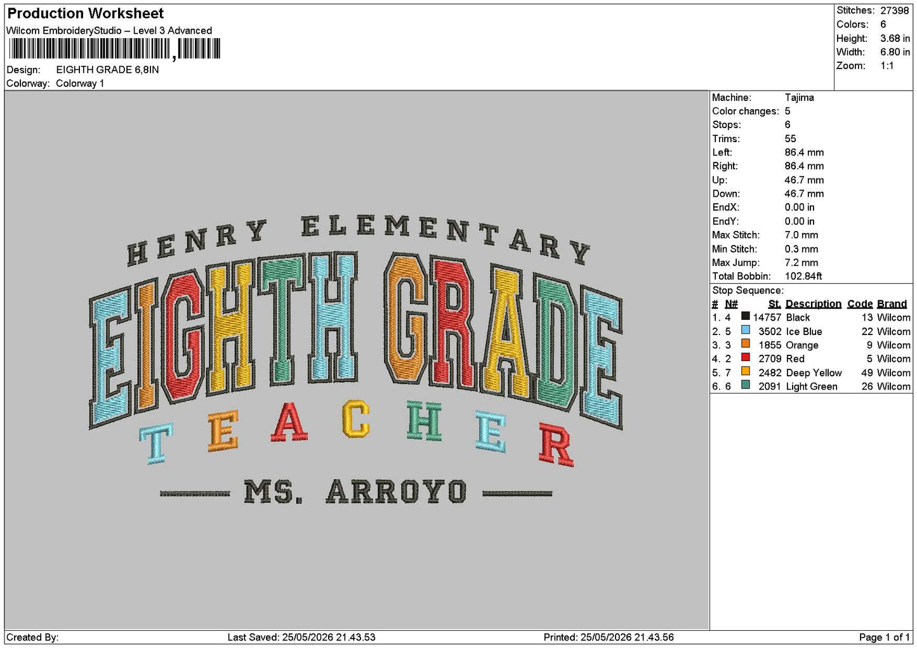917x648 pixels.
Task: Click the Down value 46.7 mm
Action: pos(804,194)
